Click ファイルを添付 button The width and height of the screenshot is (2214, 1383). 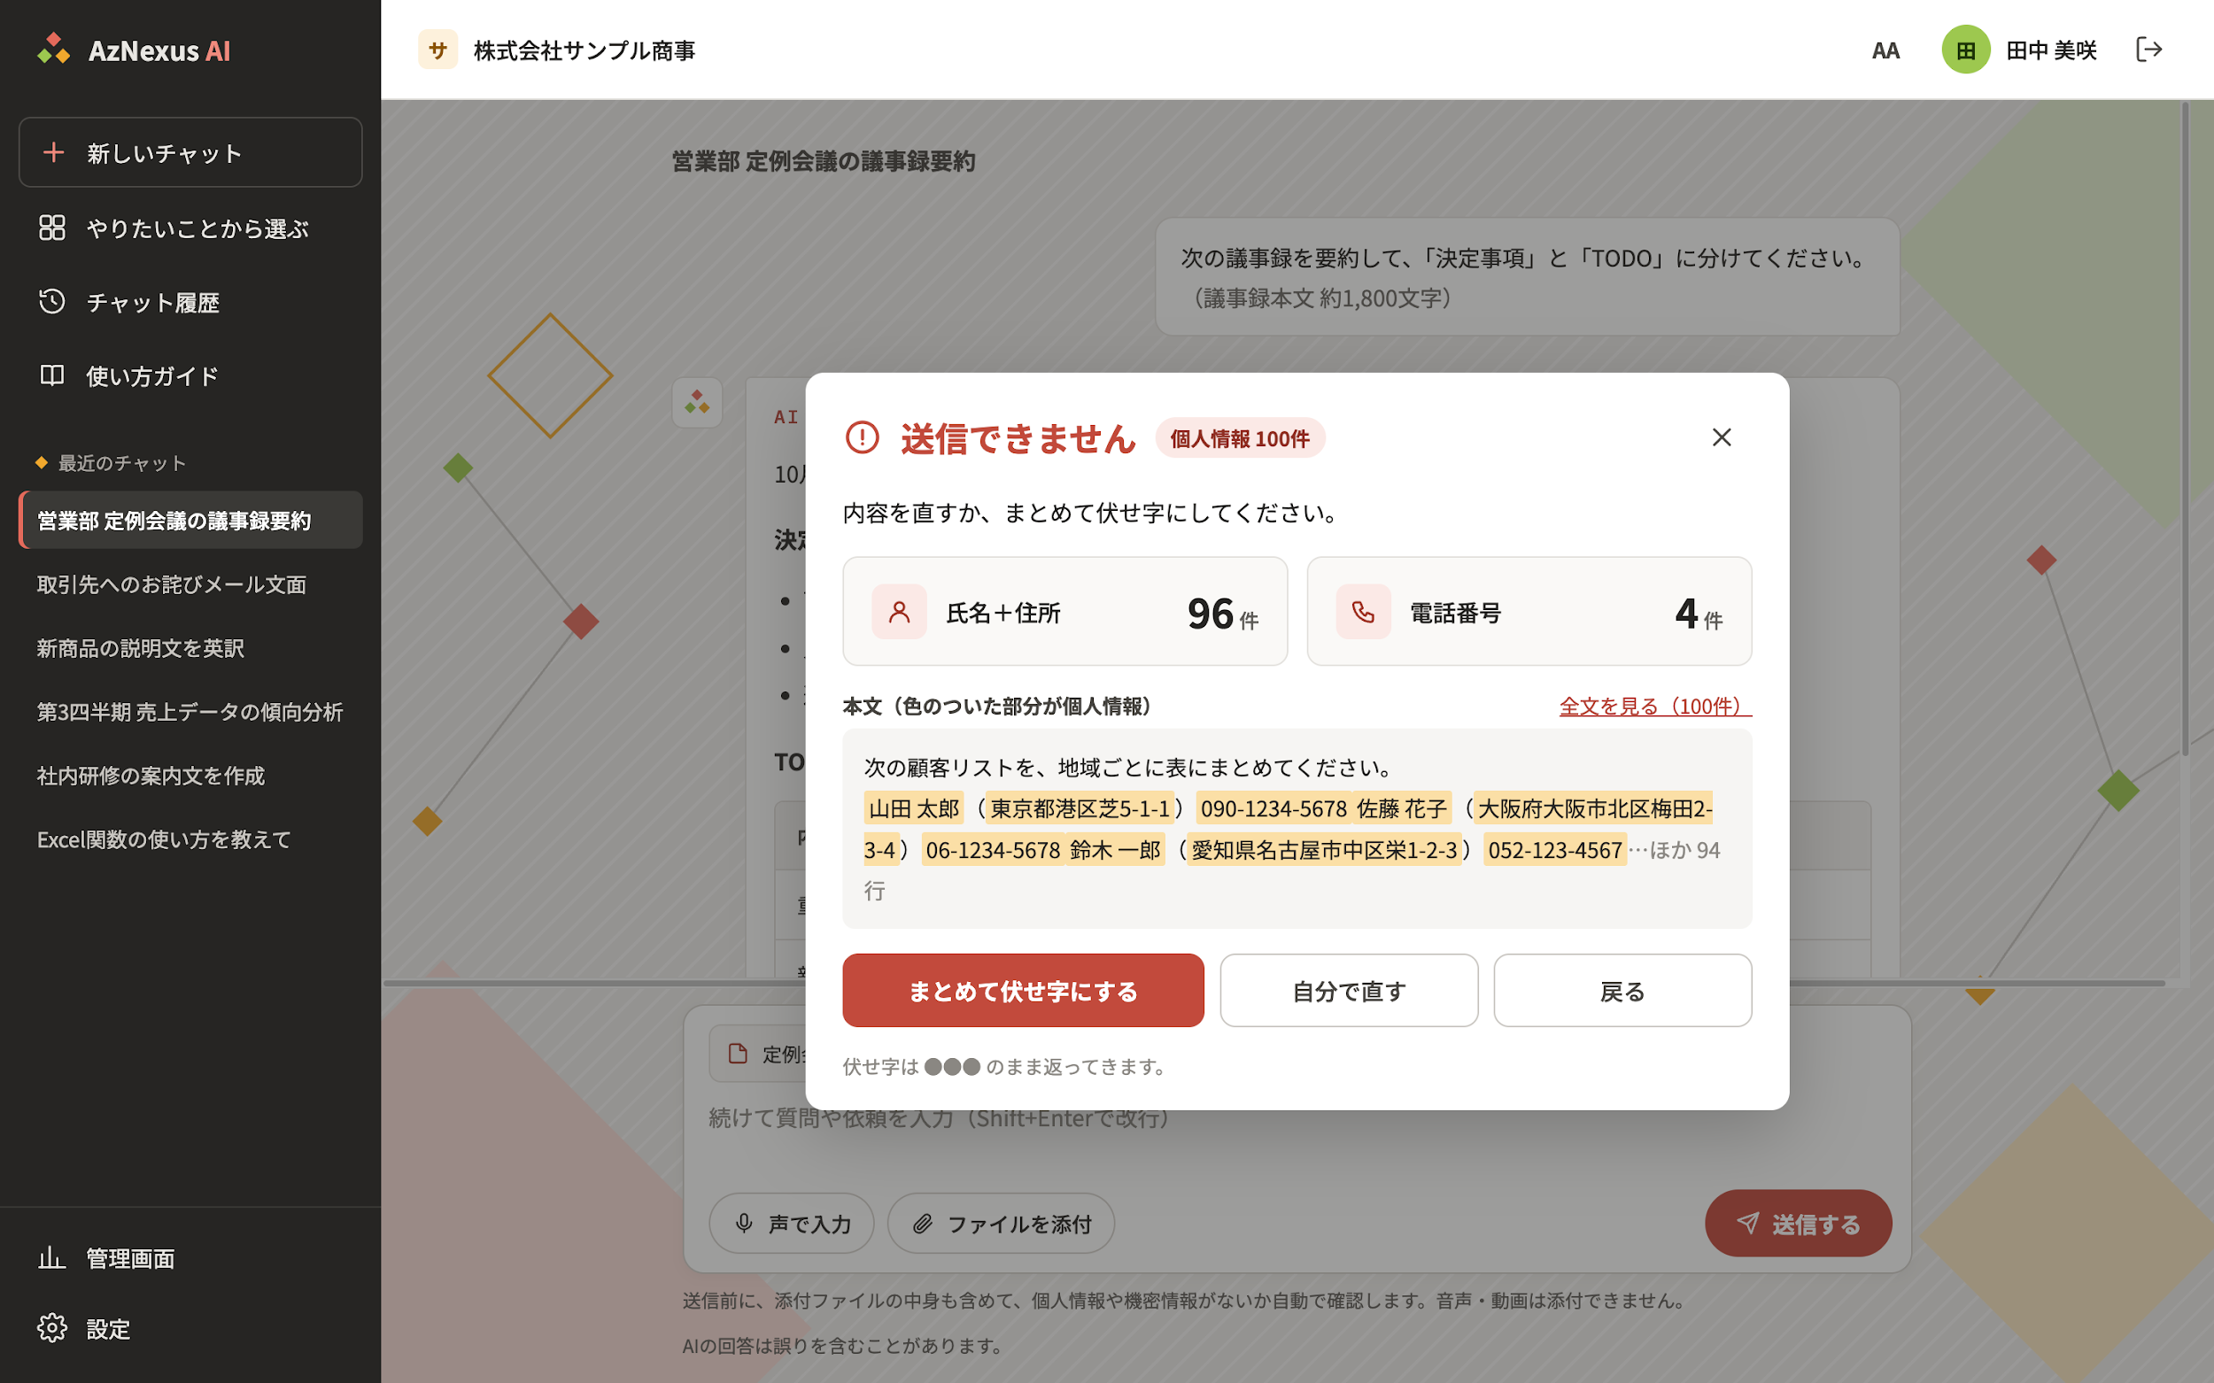(x=1001, y=1223)
